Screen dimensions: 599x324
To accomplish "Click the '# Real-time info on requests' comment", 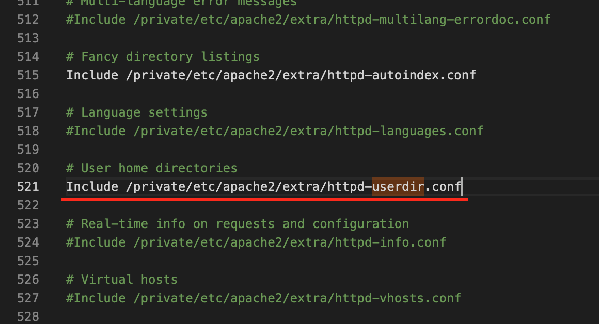I will point(237,224).
